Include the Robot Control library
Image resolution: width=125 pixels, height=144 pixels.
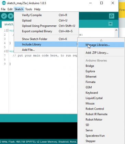(101, 109)
